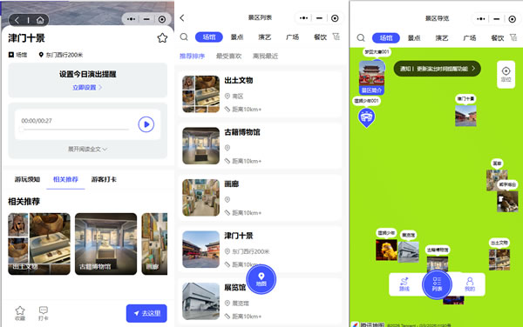523x327 pixels.
Task: Select the 景点 category in 景区导览
Action: click(414, 38)
